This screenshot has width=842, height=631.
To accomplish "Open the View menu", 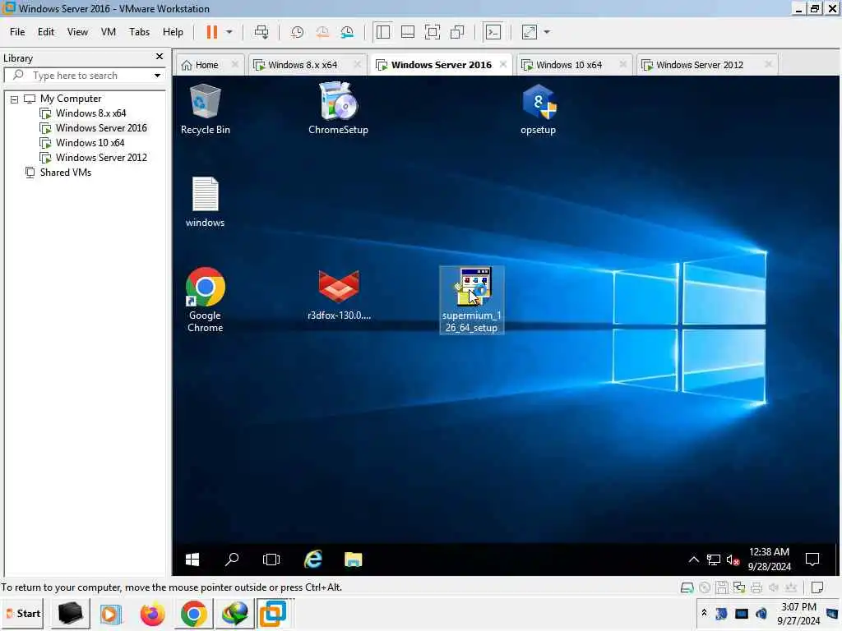I will tap(77, 32).
